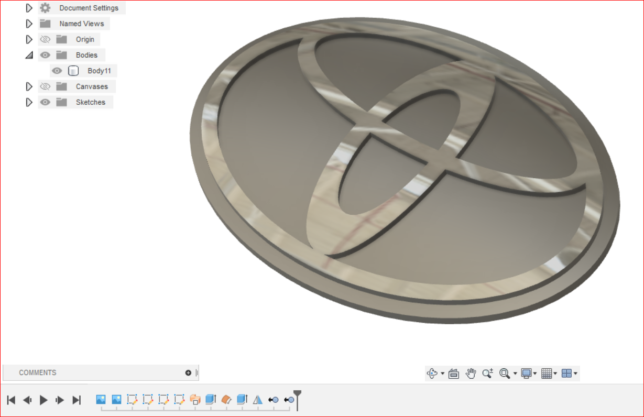Expand the Document Settings node
644x417 pixels.
click(29, 7)
